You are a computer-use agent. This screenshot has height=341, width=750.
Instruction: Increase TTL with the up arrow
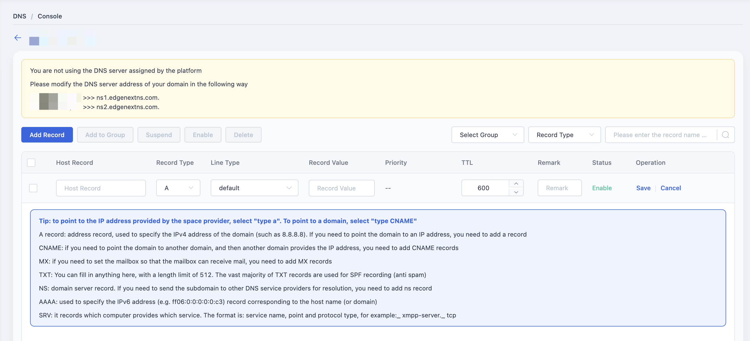click(516, 184)
